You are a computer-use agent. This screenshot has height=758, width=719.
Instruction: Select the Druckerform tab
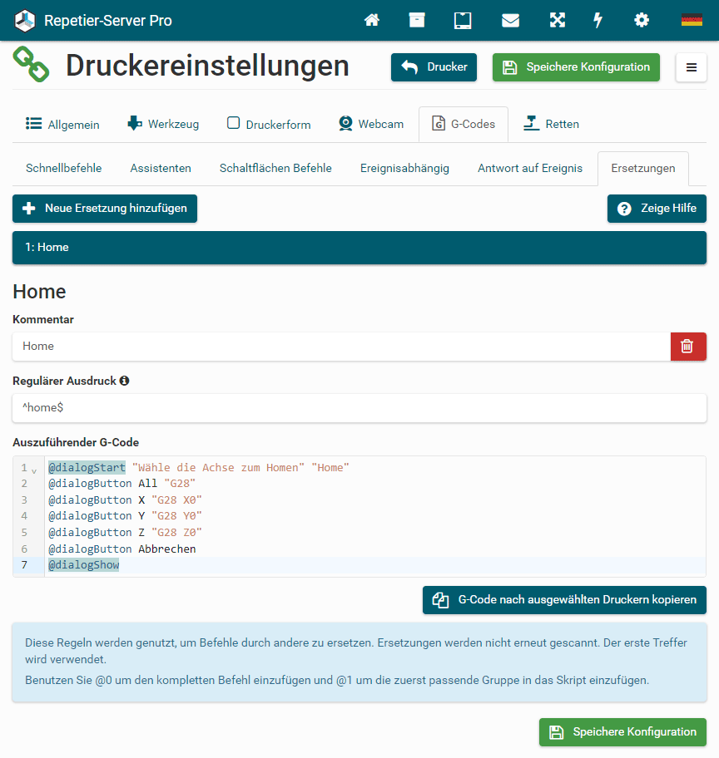point(269,124)
